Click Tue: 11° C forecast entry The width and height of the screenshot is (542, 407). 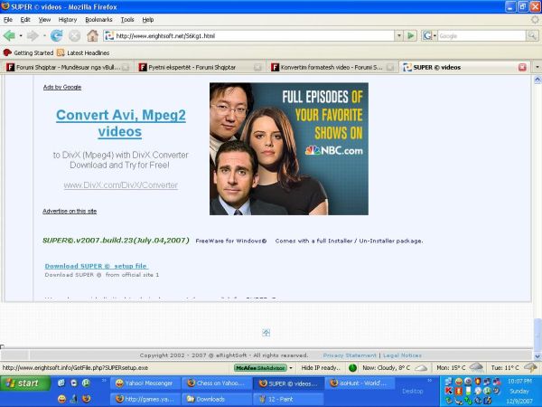(514, 367)
